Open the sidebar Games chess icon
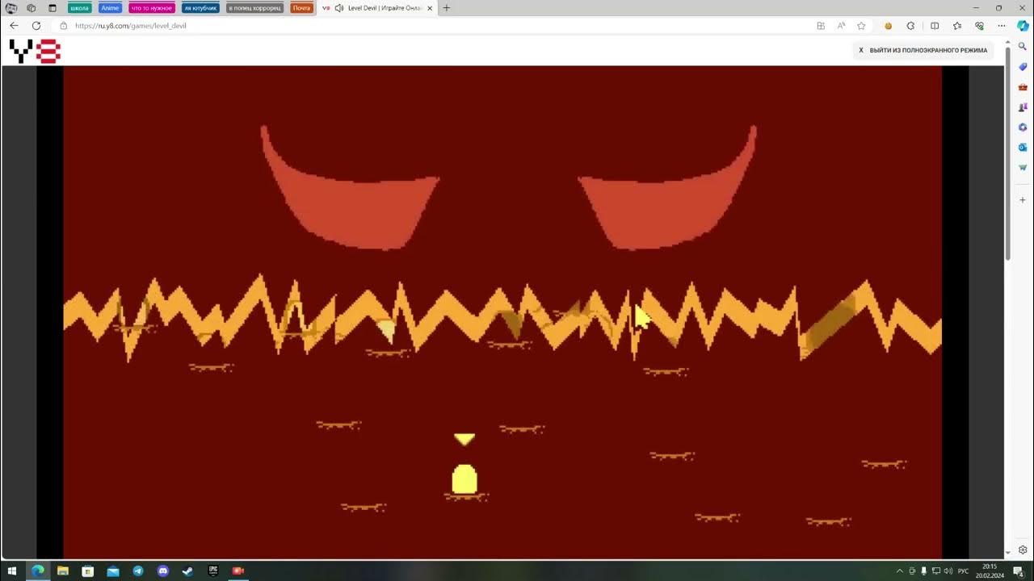 pyautogui.click(x=1023, y=107)
